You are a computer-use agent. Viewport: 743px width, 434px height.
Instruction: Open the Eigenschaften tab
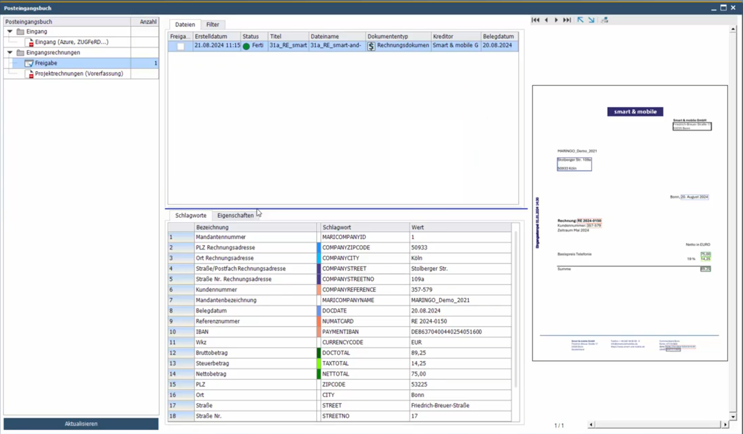pyautogui.click(x=235, y=216)
